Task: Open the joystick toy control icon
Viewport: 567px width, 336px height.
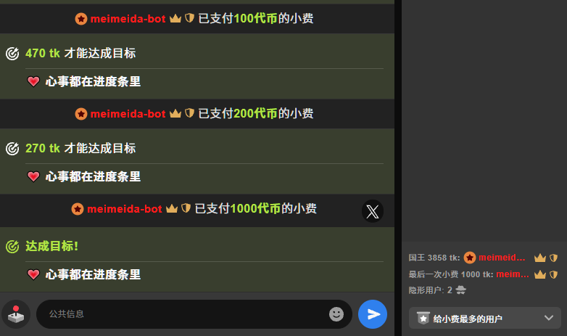Action: tap(16, 314)
